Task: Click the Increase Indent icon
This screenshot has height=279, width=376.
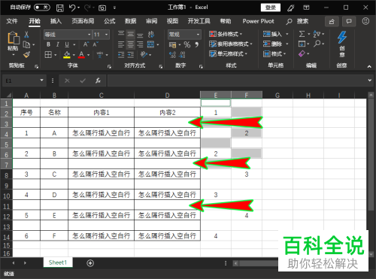Action: pyautogui.click(x=131, y=55)
